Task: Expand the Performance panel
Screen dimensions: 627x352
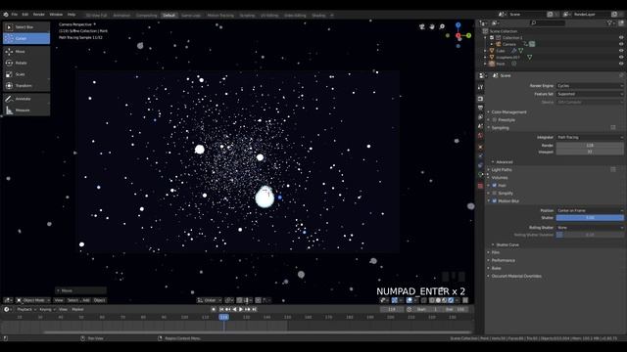Action: click(503, 261)
